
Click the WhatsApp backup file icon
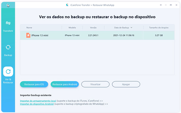(28, 35)
